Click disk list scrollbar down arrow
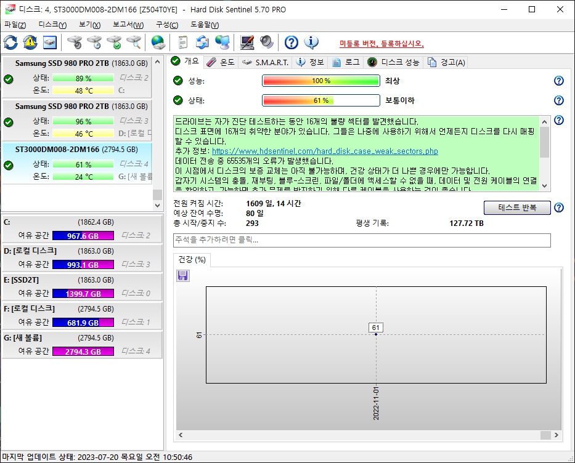Screen dimensions: 575x463 pos(157,206)
